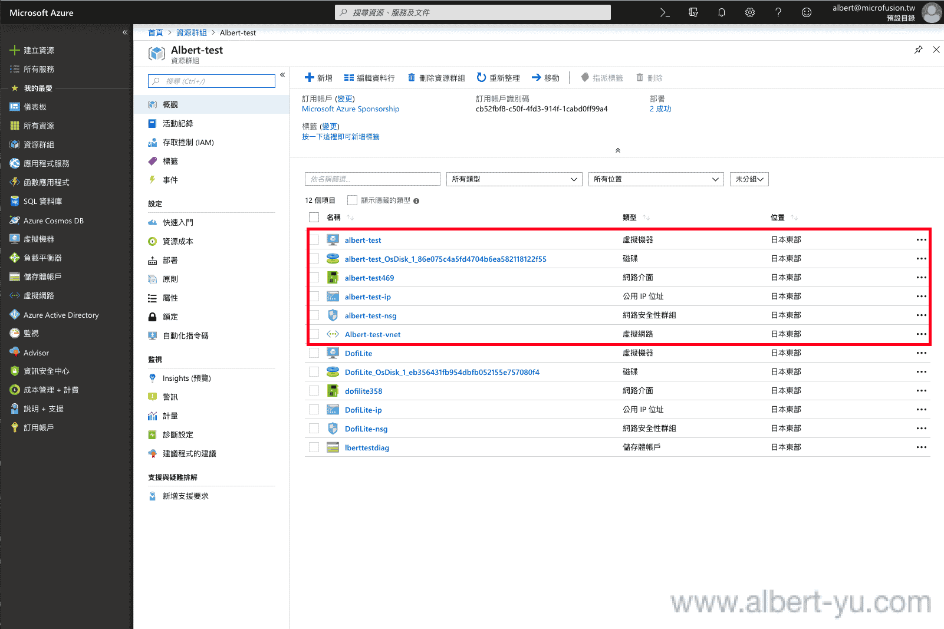Open Cloud Shell from top bar
Image resolution: width=944 pixels, height=629 pixels.
pos(665,12)
